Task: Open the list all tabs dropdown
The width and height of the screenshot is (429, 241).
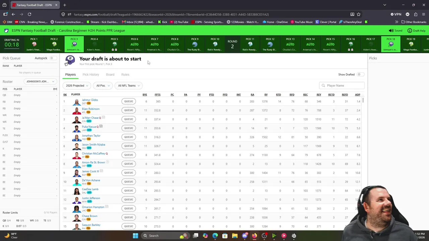Action: tap(384, 5)
